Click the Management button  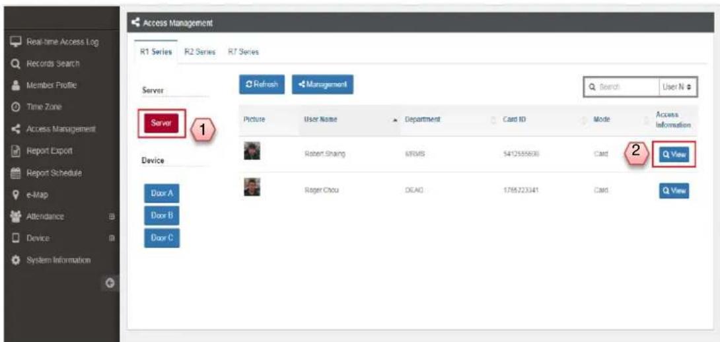[x=323, y=85]
